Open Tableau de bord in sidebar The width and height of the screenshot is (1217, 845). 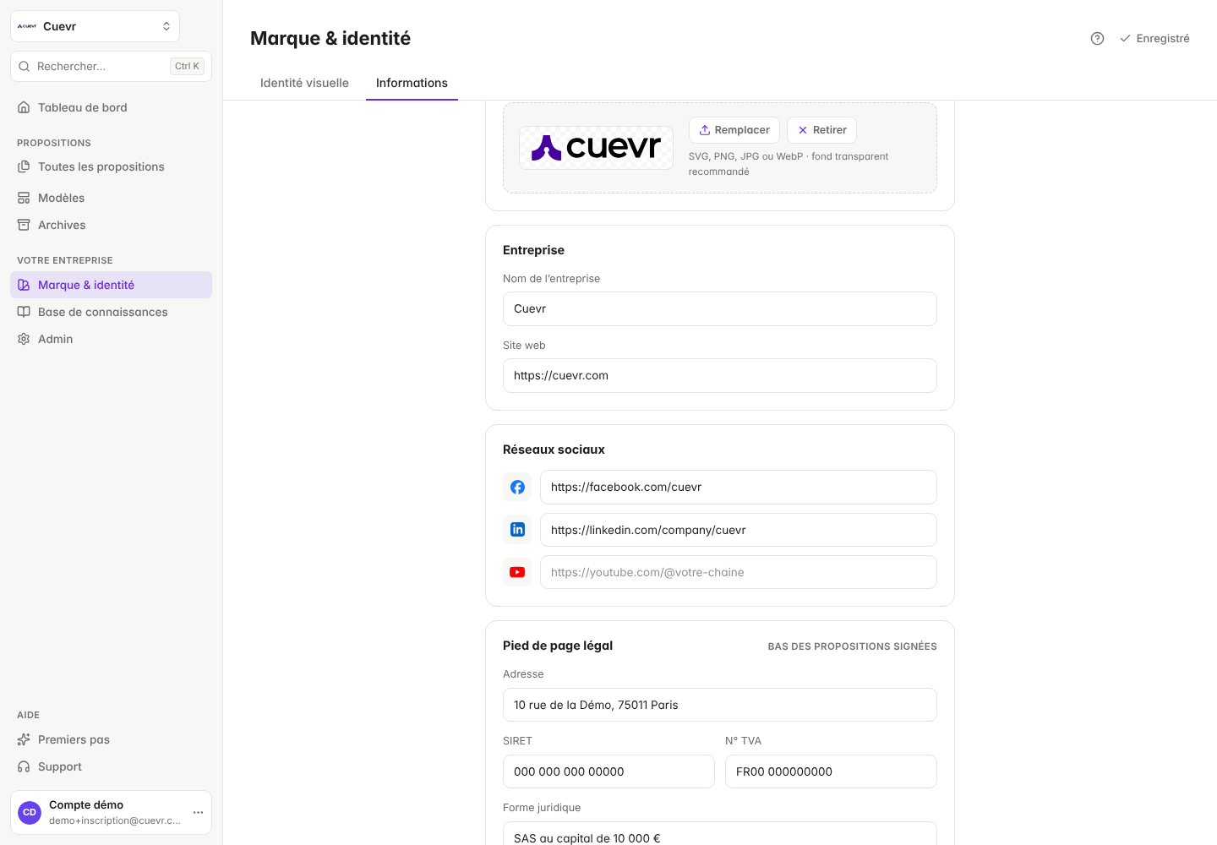click(111, 107)
